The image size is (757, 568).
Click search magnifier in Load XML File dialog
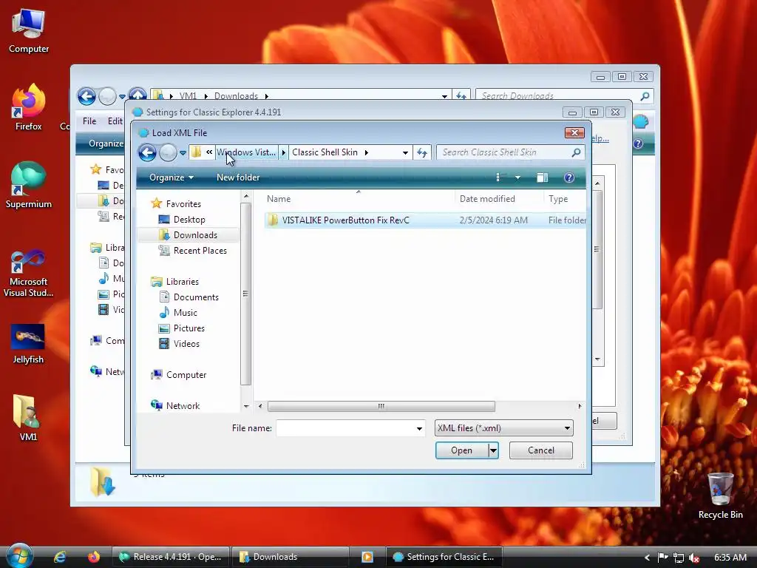[x=576, y=152]
